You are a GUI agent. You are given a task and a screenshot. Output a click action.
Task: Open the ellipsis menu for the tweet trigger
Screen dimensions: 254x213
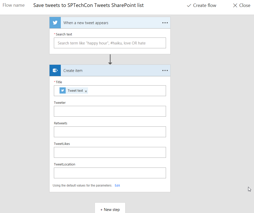165,23
